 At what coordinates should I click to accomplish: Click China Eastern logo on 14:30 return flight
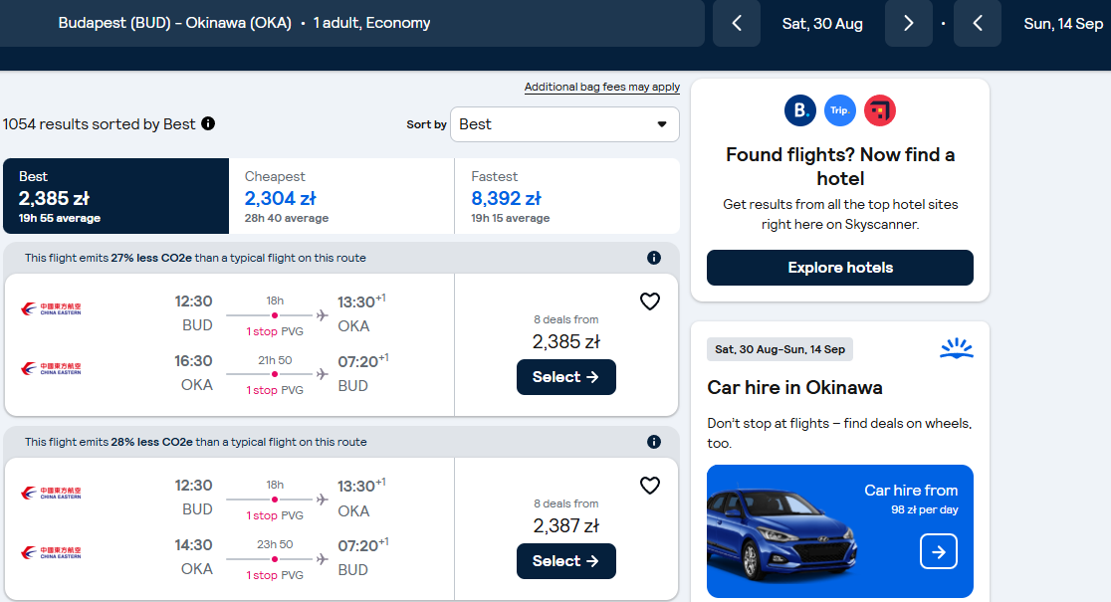(x=51, y=552)
